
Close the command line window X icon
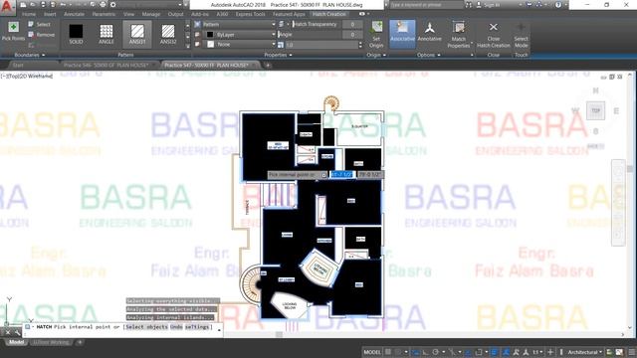click(x=8, y=333)
